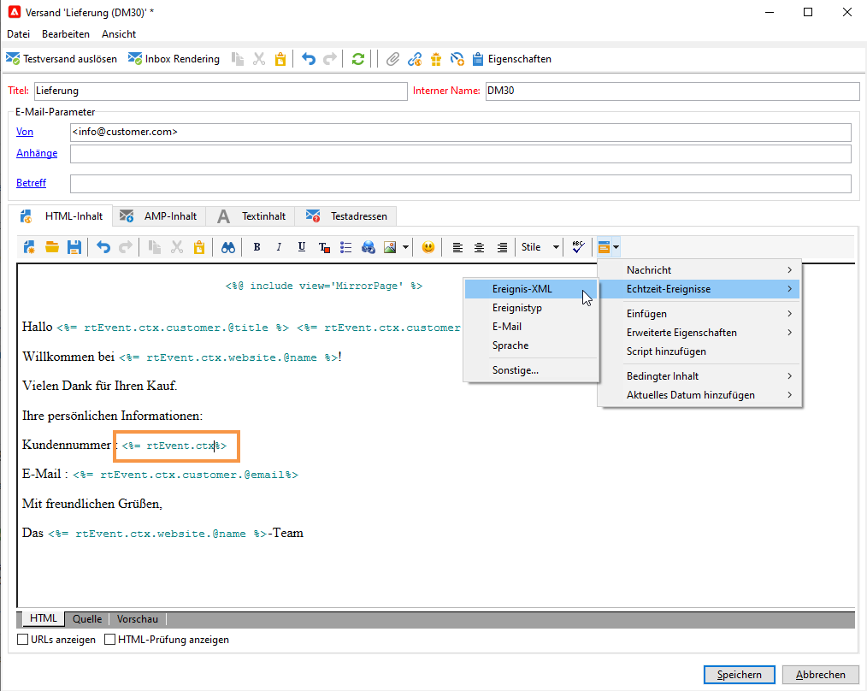
Task: Click the paperclip attachment icon
Action: [x=392, y=59]
